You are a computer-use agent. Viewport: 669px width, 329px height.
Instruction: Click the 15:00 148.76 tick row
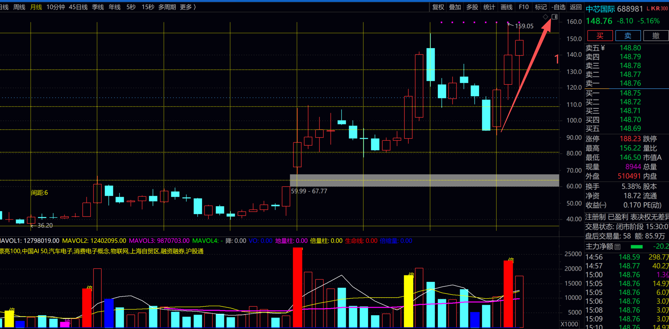627,275
